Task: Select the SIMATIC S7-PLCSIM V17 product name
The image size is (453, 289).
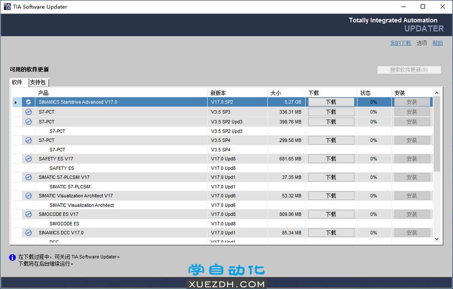Action: tap(64, 177)
